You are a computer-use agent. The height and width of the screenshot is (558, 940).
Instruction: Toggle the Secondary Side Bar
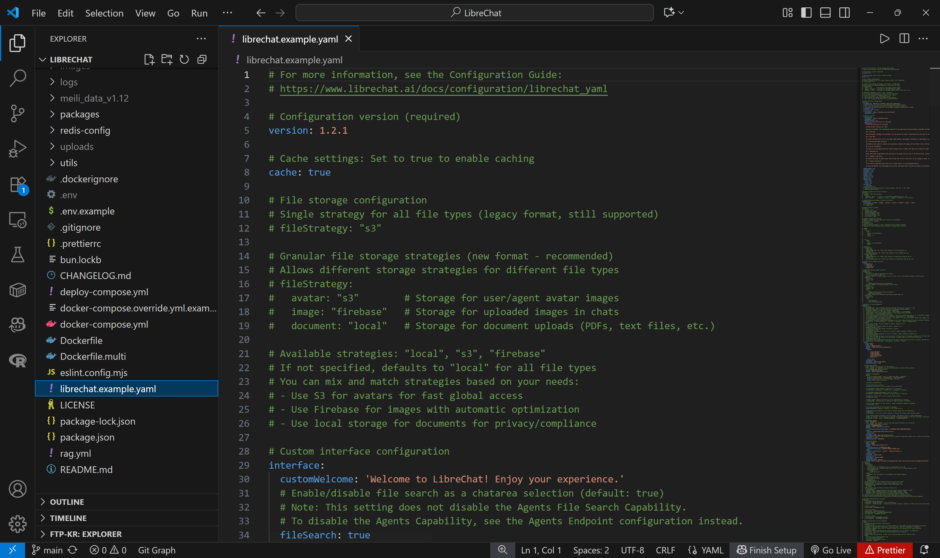coord(844,13)
